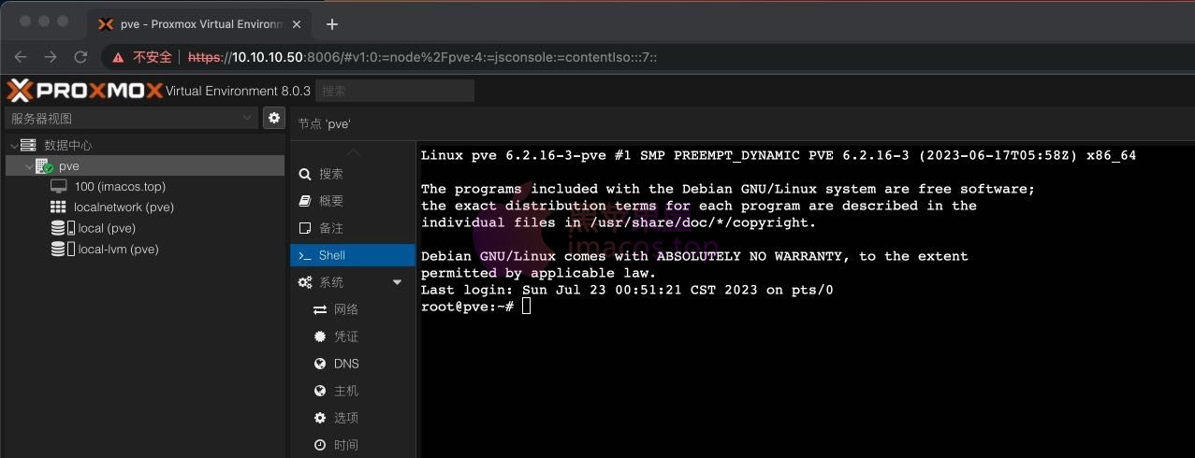
Task: Click the 备注 note icon
Action: pyautogui.click(x=304, y=228)
